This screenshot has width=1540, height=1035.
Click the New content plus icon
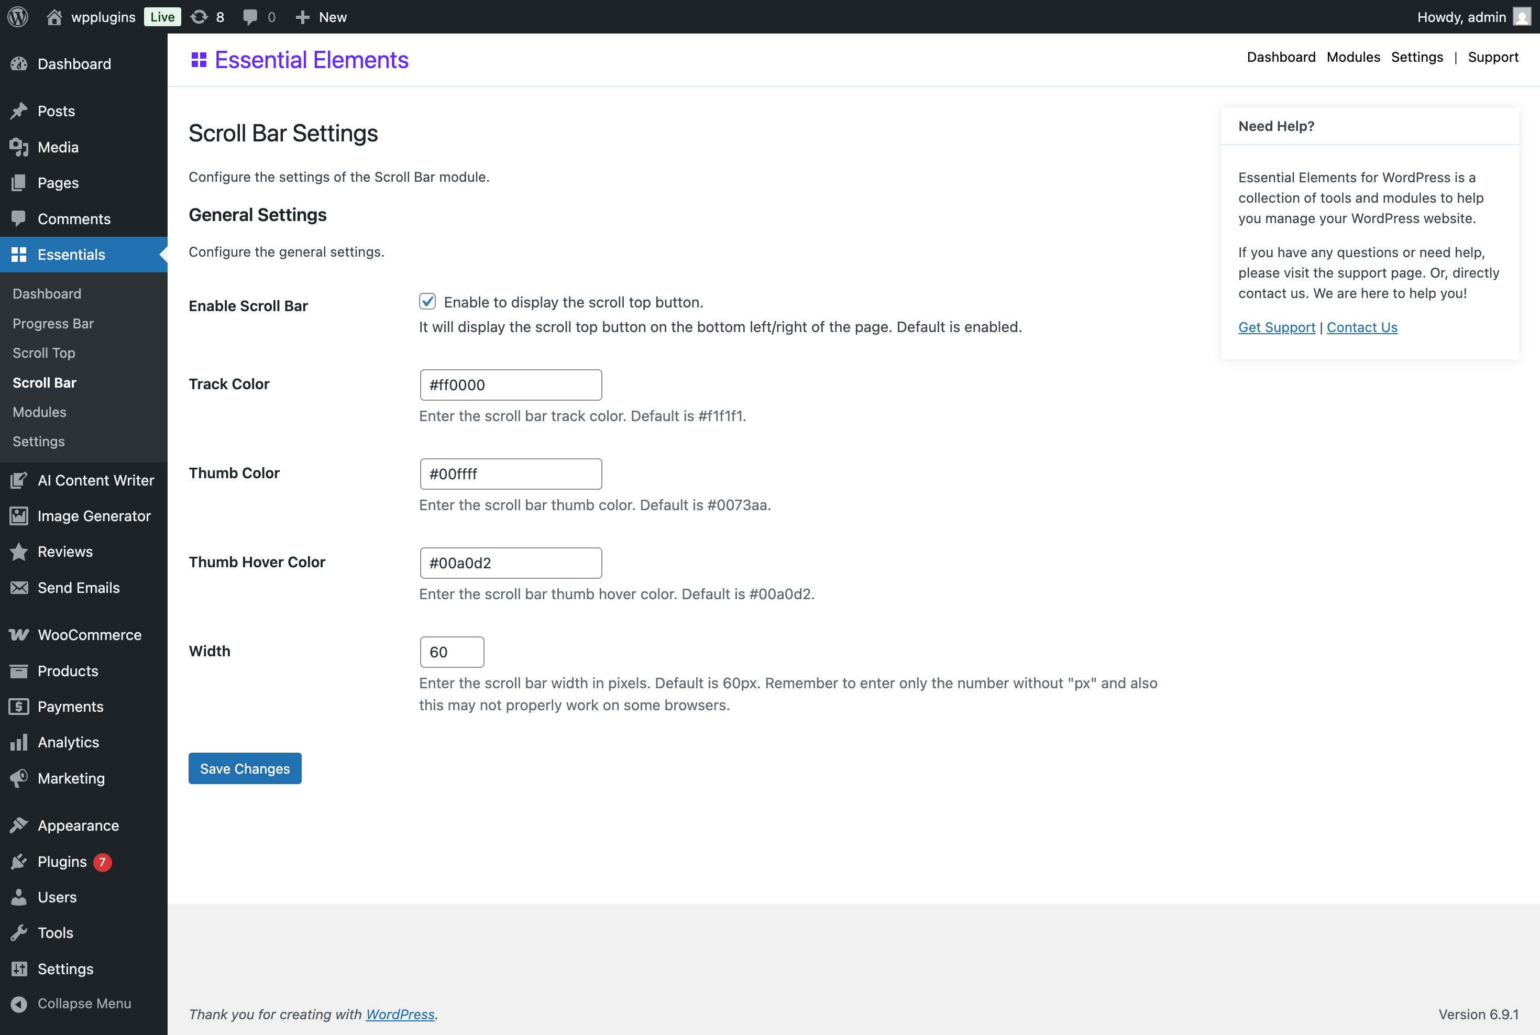(x=303, y=17)
